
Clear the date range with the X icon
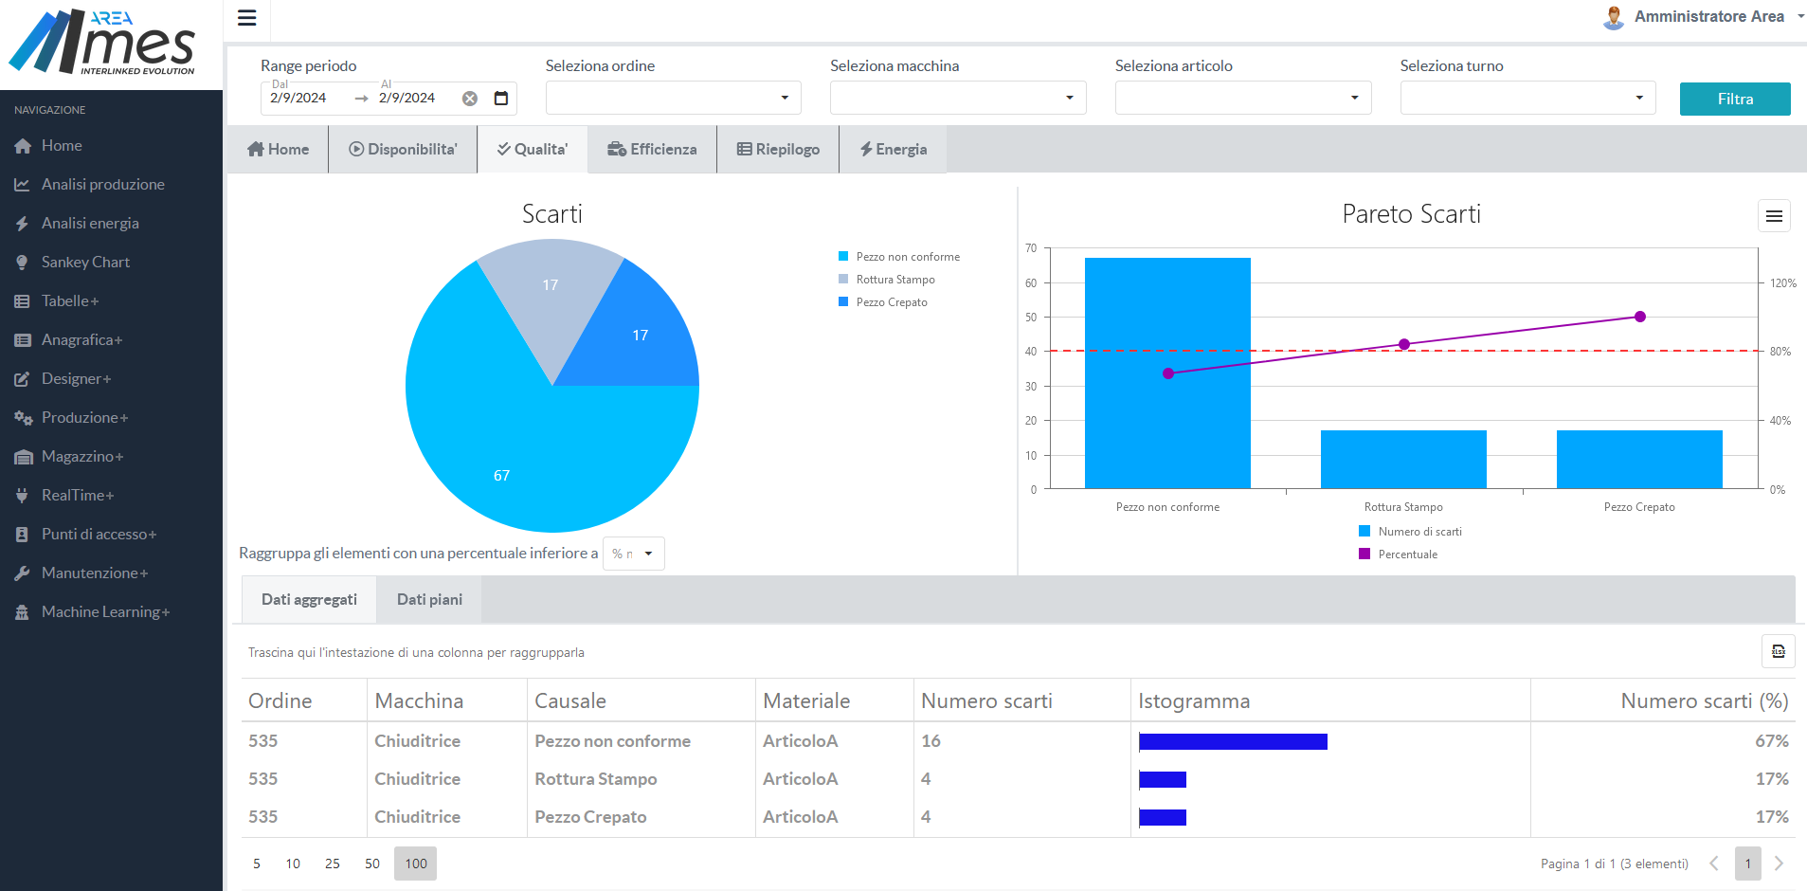(470, 99)
